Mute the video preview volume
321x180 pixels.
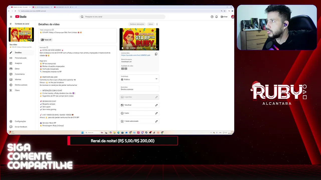click(127, 48)
